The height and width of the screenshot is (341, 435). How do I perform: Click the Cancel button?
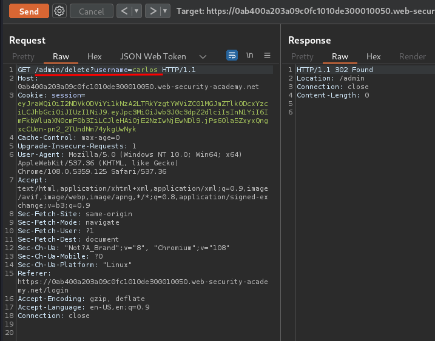[92, 11]
